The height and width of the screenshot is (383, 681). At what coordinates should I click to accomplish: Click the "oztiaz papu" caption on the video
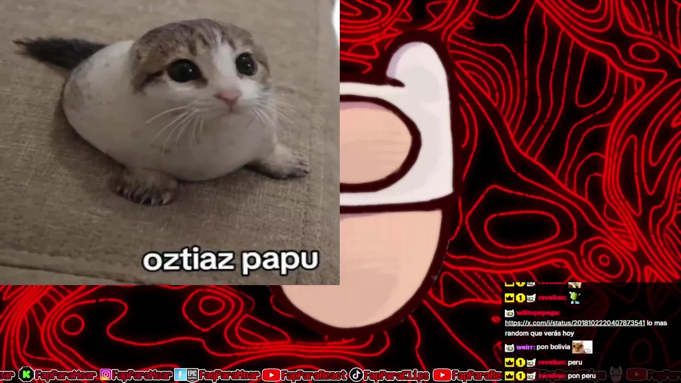click(x=230, y=261)
